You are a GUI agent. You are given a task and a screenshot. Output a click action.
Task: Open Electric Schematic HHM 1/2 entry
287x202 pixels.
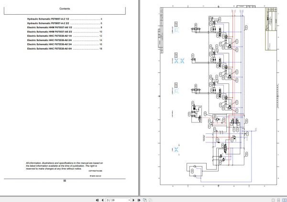coord(65,28)
